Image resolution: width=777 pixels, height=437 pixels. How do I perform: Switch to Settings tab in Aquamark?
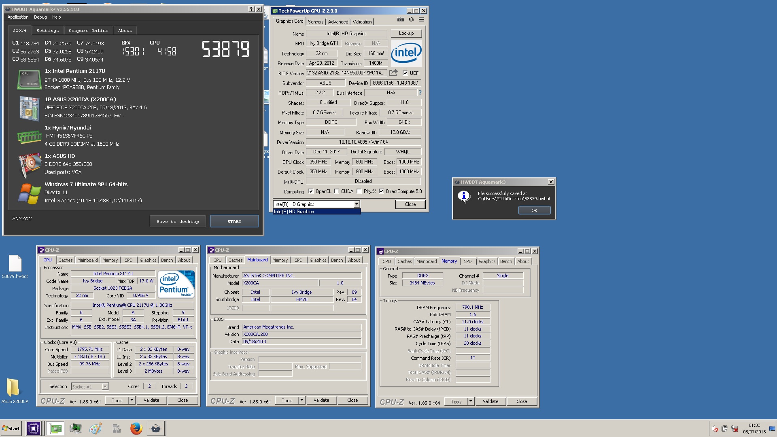coord(47,30)
